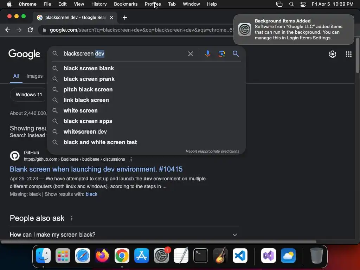
Task: Open the Bookmarks menu
Action: click(126, 4)
